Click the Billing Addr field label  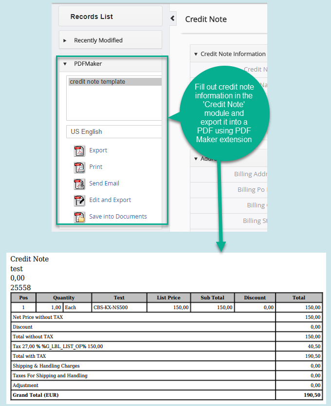click(251, 174)
